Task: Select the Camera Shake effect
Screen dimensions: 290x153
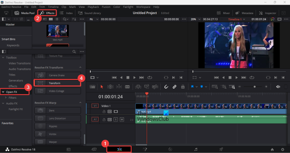Action: 58,75
